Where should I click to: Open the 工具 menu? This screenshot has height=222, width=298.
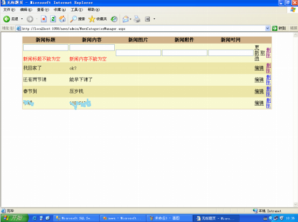coord(77,10)
